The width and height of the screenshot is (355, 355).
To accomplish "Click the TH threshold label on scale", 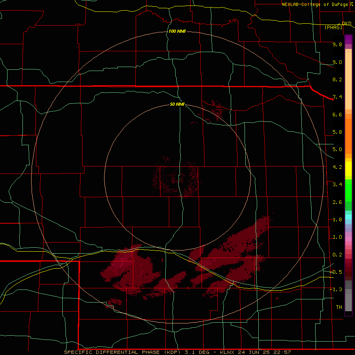I will [339, 307].
